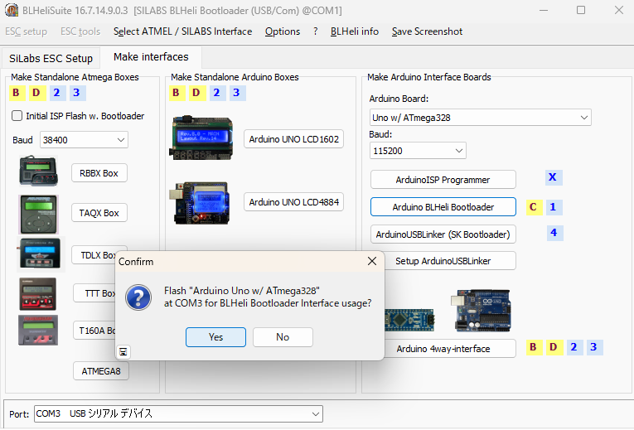The image size is (634, 430).
Task: Open Select ATMEL / SILABS Interface menu
Action: [182, 31]
